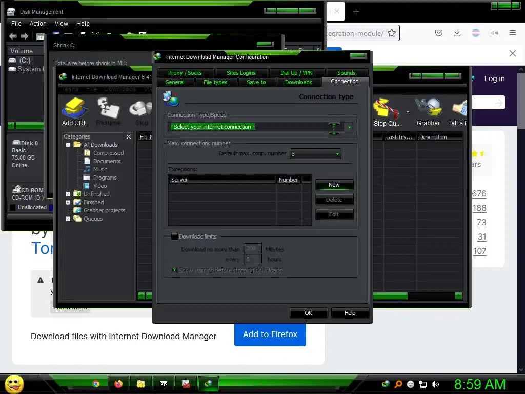525x394 pixels.
Task: Open the file explorer taskbar icon
Action: click(140, 384)
